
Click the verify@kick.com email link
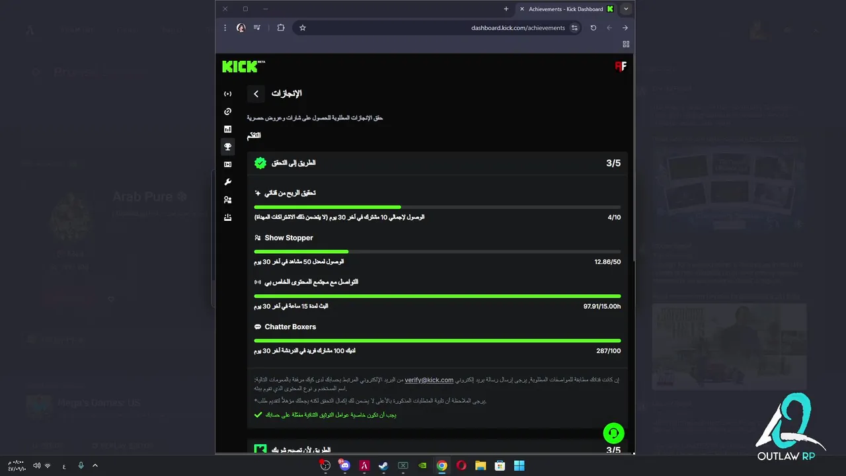[429, 380]
